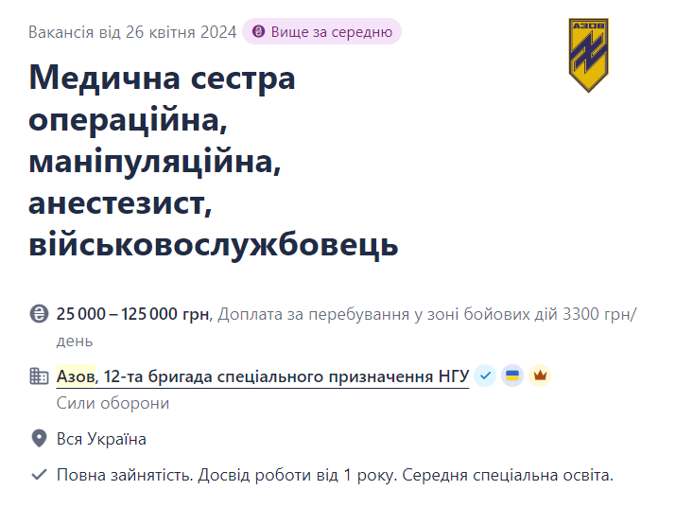Click the location pin icon
The image size is (693, 525).
coord(39,439)
